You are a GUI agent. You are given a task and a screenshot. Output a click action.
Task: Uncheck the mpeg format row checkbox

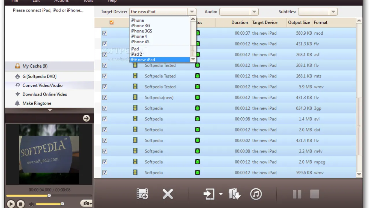pos(105,162)
